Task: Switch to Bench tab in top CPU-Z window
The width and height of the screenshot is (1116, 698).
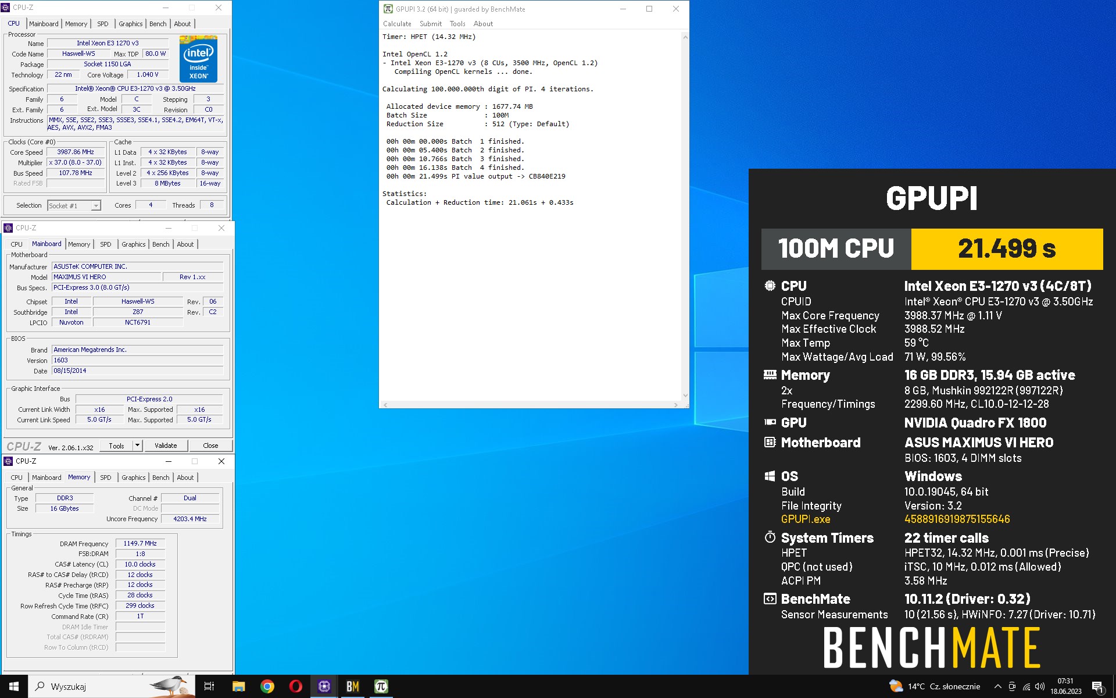Action: click(x=158, y=24)
